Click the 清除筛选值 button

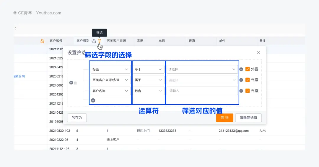click(248, 118)
